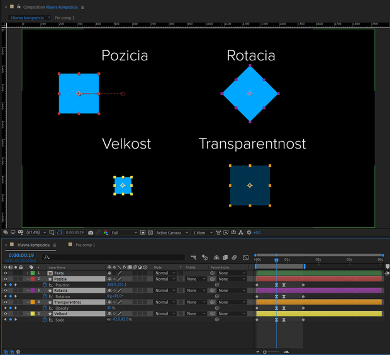Toggle visibility of the Velkost layer
390x355 pixels.
coord(6,313)
